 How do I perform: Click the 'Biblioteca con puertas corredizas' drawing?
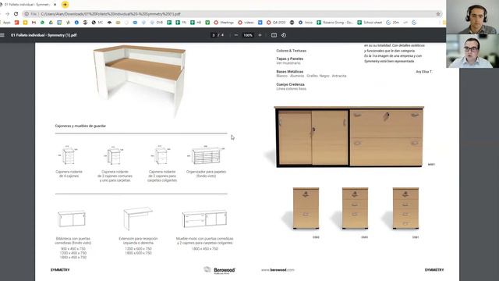(x=72, y=219)
